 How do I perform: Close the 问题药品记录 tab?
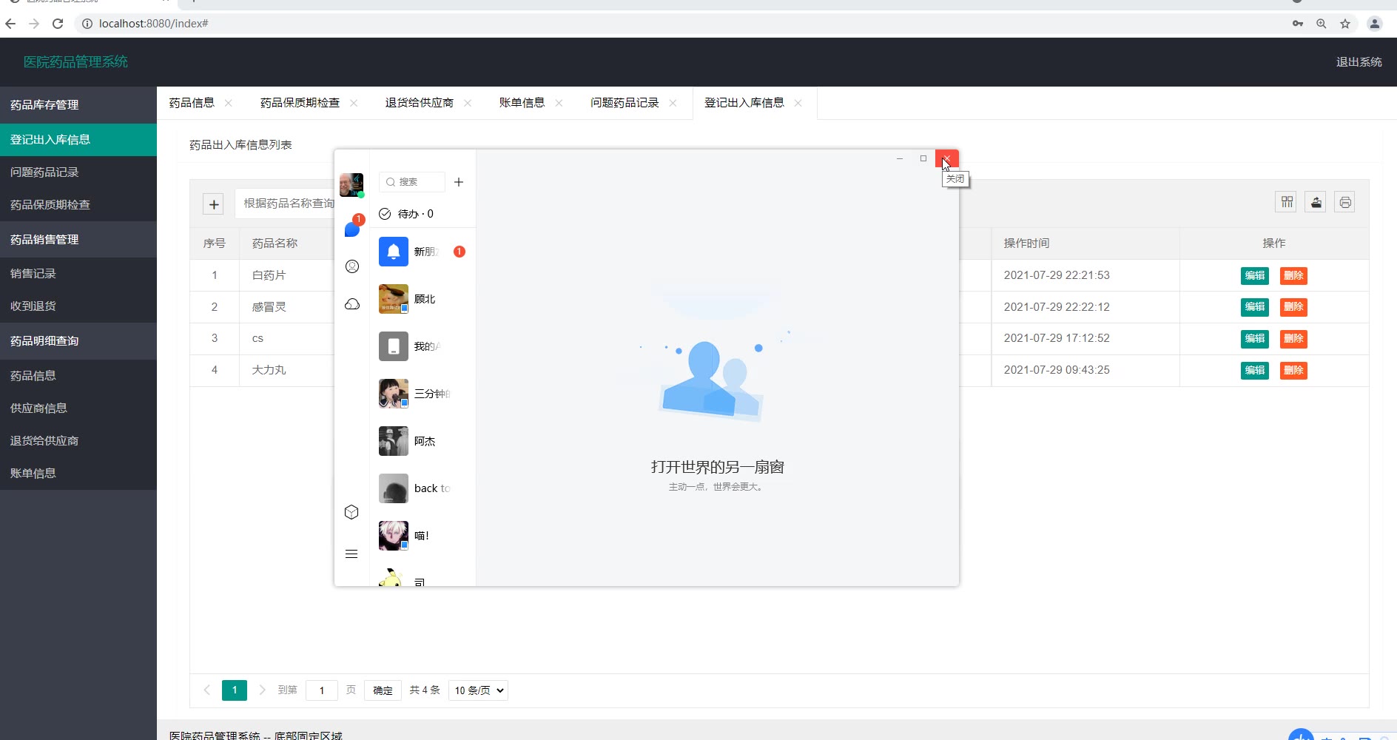(673, 103)
